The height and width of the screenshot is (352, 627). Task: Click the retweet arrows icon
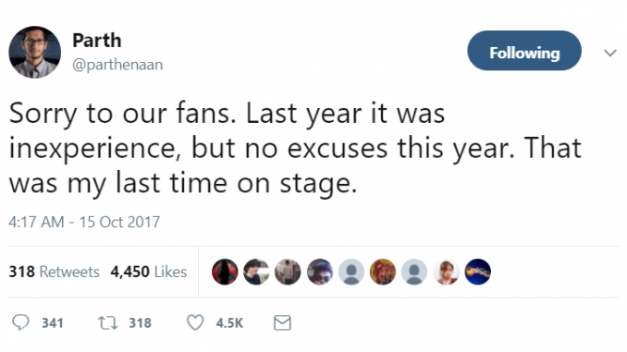(108, 322)
